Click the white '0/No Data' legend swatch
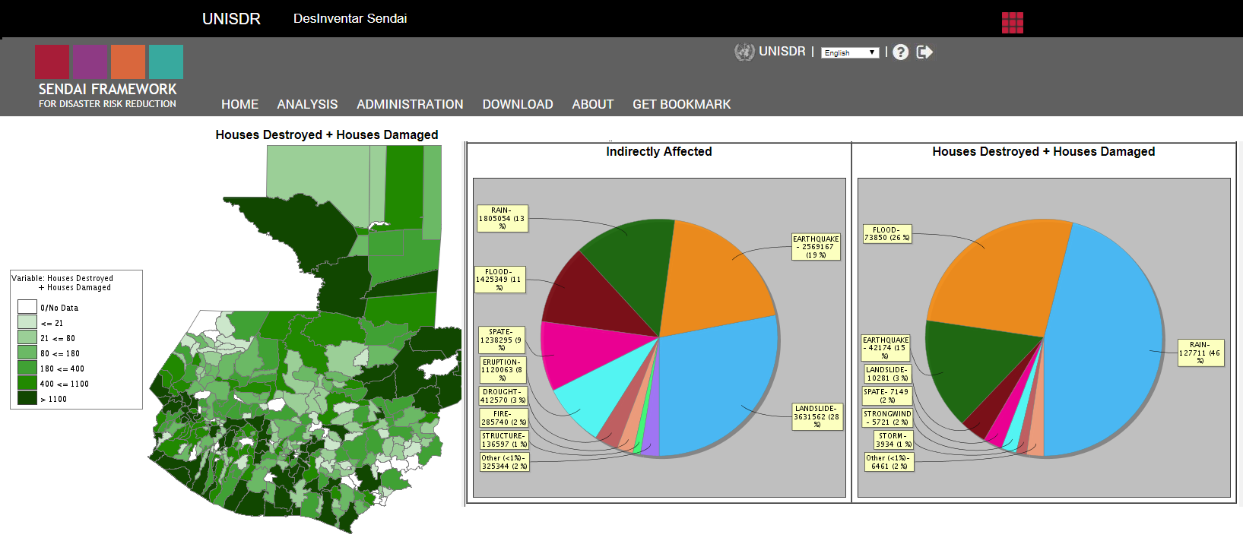This screenshot has height=544, width=1243. coord(27,307)
